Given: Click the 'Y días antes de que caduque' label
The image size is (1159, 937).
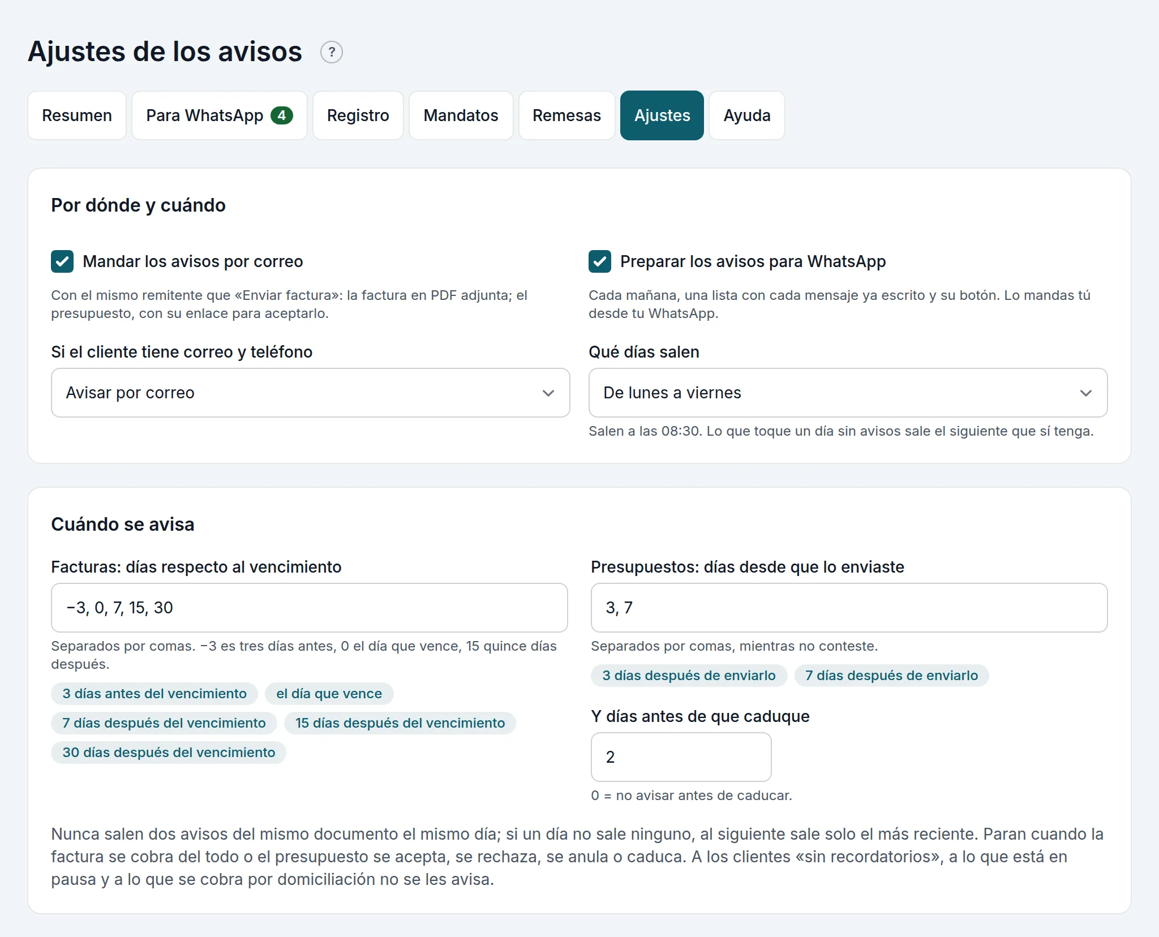Looking at the screenshot, I should (x=701, y=716).
